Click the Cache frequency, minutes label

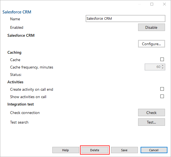[32, 67]
